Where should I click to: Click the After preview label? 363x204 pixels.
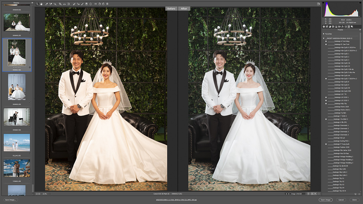184,9
